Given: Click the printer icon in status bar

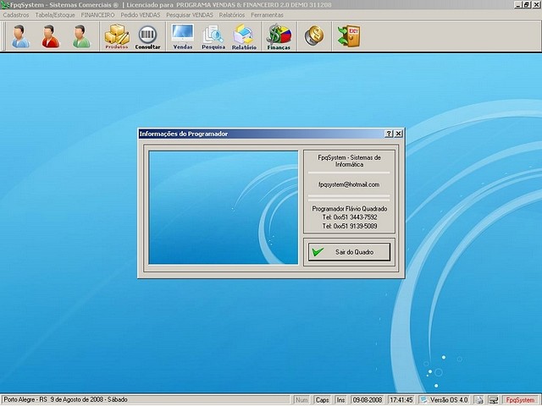Looking at the screenshot, I should click(478, 400).
